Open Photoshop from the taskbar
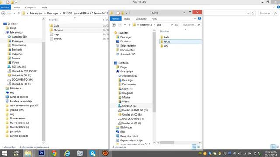This screenshot has height=157, width=280. [x=42, y=153]
